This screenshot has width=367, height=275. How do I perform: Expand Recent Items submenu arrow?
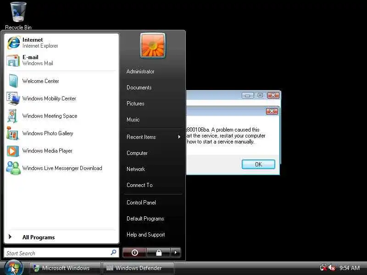(x=179, y=137)
